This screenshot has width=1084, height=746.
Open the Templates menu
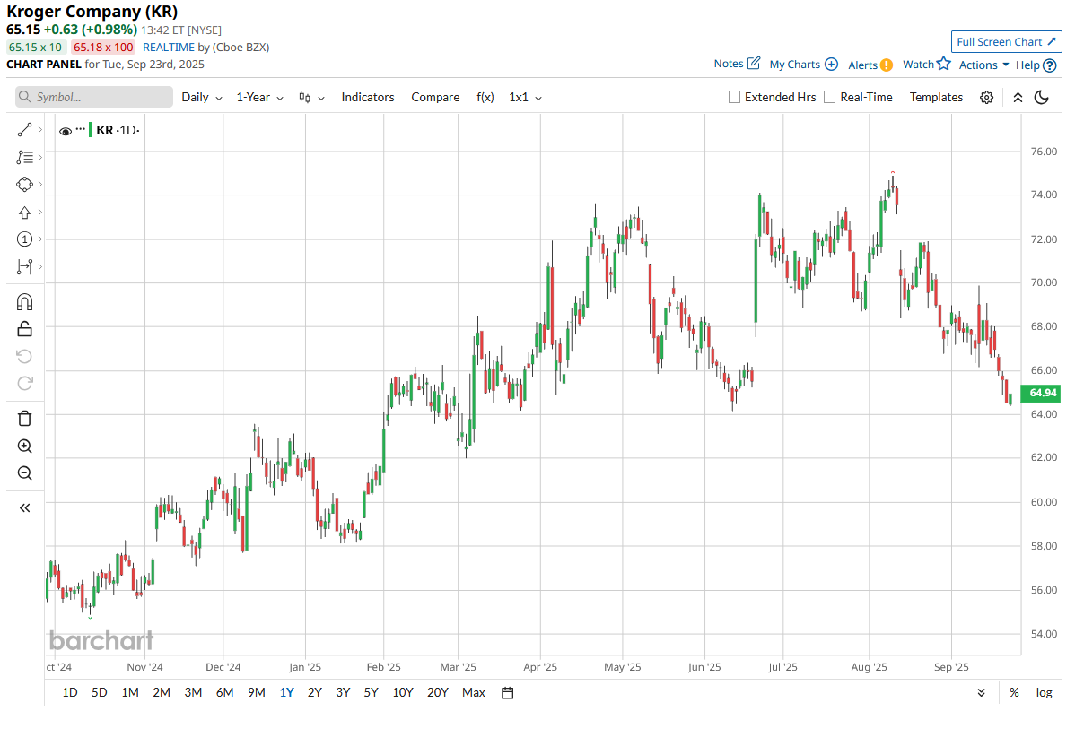[x=936, y=97]
